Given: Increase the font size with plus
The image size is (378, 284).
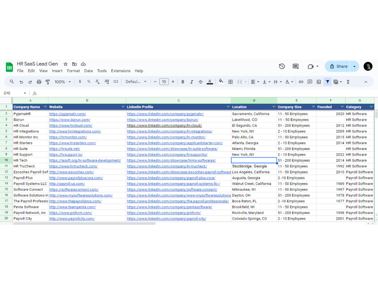Looking at the screenshot, I should 173,82.
